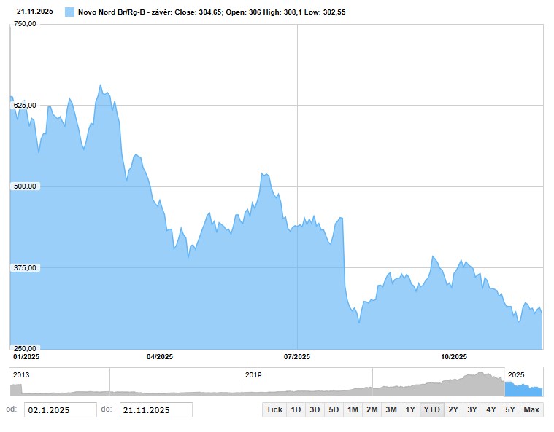The height and width of the screenshot is (432, 554).
Task: Change chart range to 2Y
Action: point(453,409)
